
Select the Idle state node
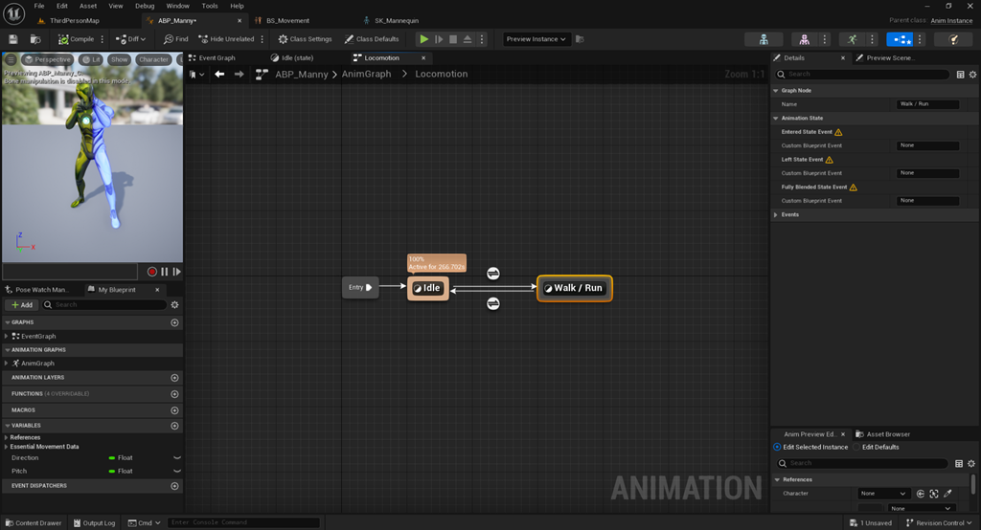(428, 288)
